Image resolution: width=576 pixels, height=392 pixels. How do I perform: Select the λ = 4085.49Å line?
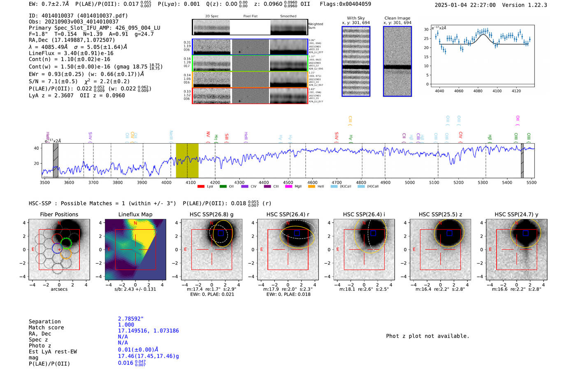(78, 47)
